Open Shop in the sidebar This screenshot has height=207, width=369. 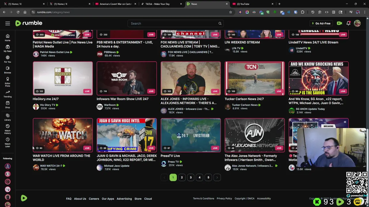7,105
